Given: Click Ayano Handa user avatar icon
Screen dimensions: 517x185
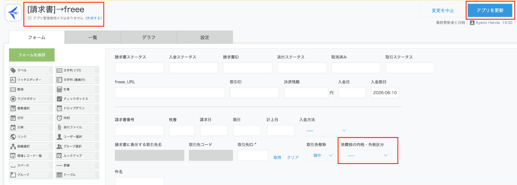Looking at the screenshot, I should tap(472, 23).
